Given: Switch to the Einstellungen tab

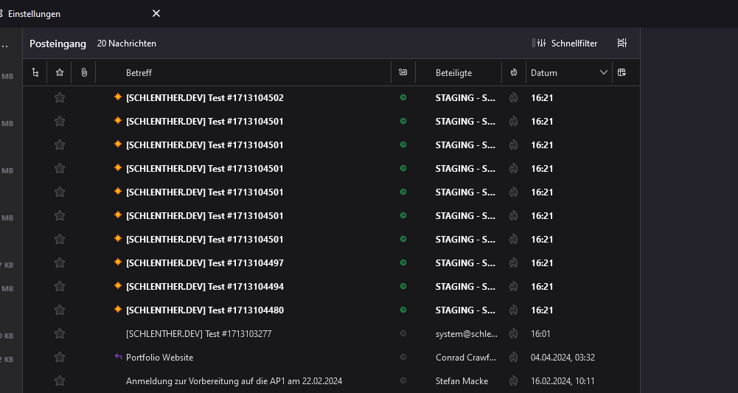Looking at the screenshot, I should [35, 14].
